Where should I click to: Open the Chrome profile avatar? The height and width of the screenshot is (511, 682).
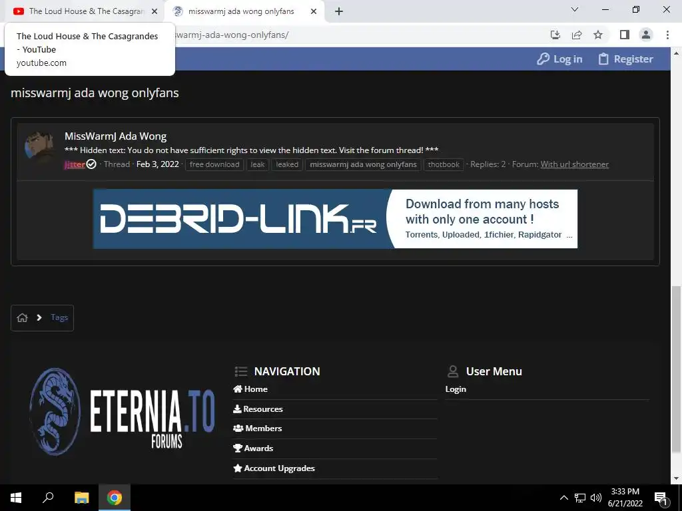(646, 35)
